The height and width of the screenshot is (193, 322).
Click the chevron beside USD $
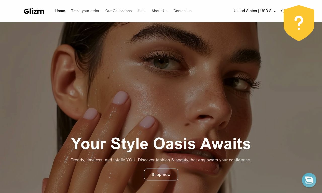pos(275,11)
